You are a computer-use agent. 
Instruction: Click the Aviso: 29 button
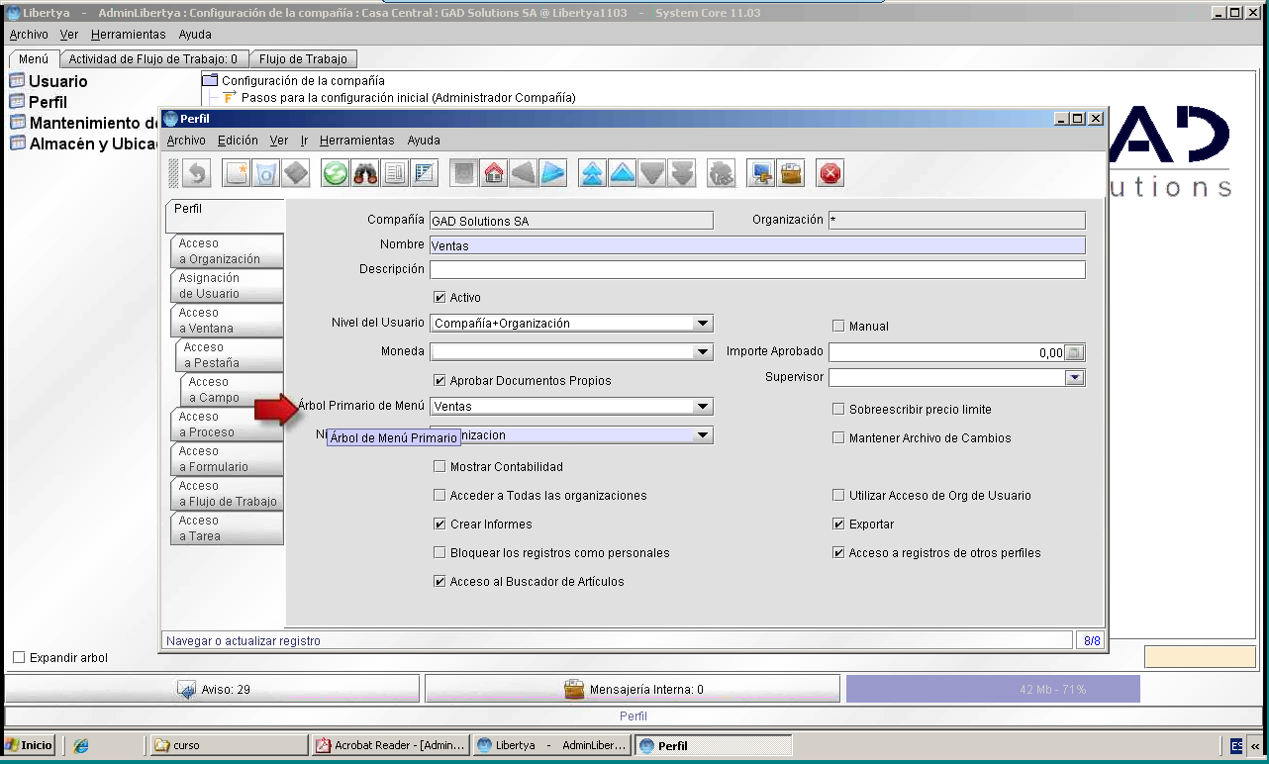(213, 689)
